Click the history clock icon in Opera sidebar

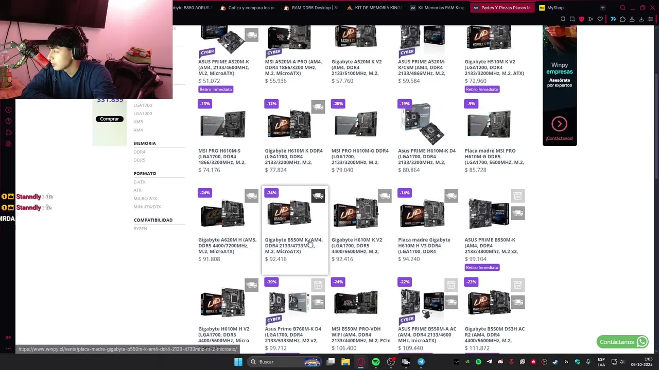(8, 121)
